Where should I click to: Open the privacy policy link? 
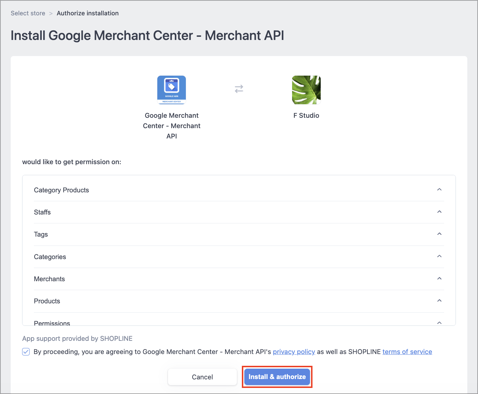click(294, 352)
